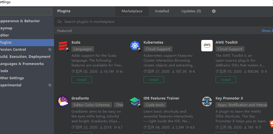Click the copy icon beside Version Control

pos(50,50)
